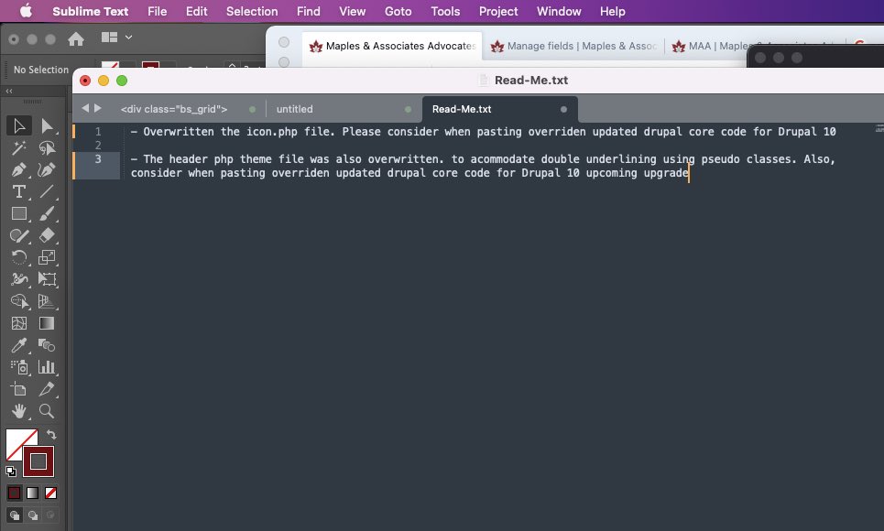Select the Type tool
This screenshot has width=884, height=531.
coord(18,191)
